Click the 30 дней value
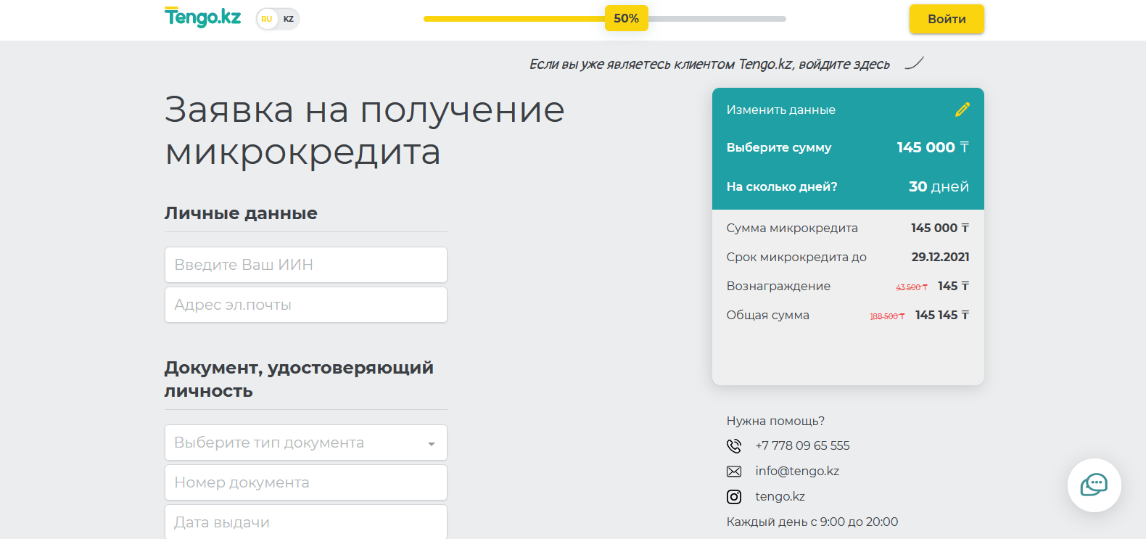1146x539 pixels. [939, 186]
